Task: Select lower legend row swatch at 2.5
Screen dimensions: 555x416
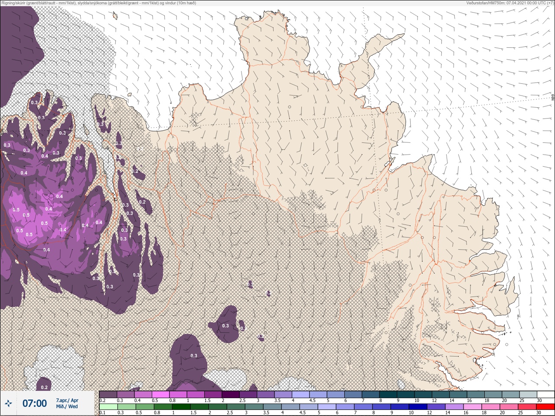Action: tap(236, 406)
